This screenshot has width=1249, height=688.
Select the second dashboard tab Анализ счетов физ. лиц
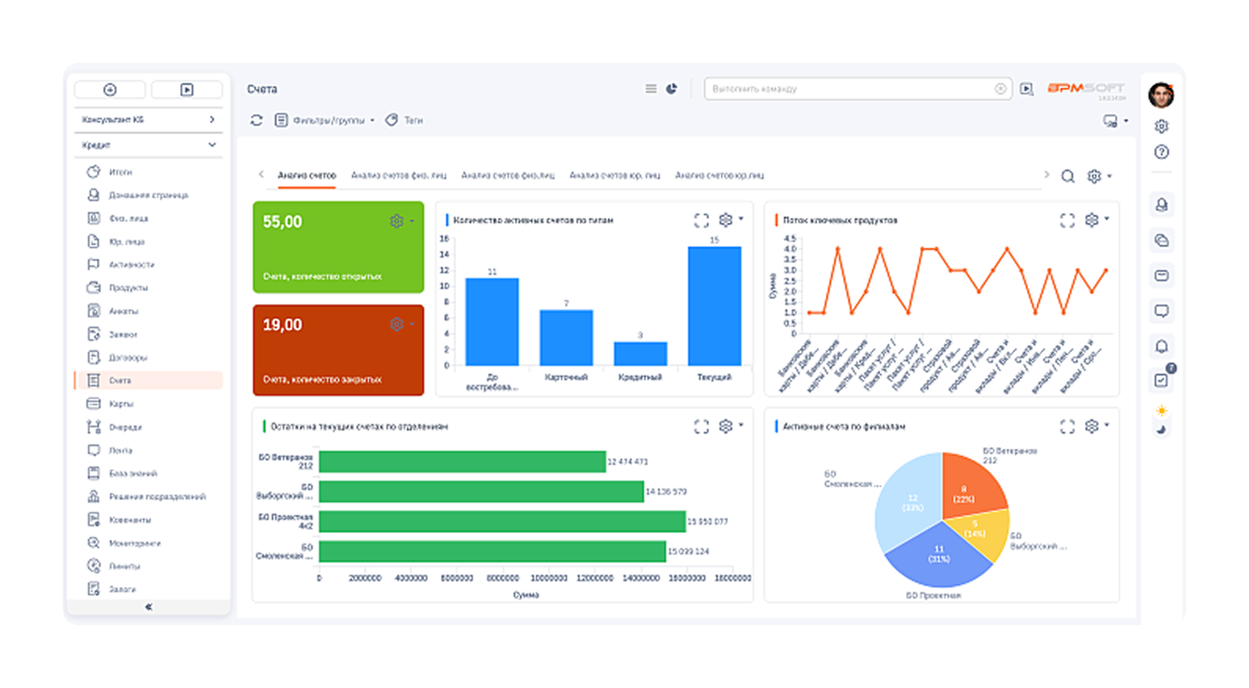[x=398, y=175]
